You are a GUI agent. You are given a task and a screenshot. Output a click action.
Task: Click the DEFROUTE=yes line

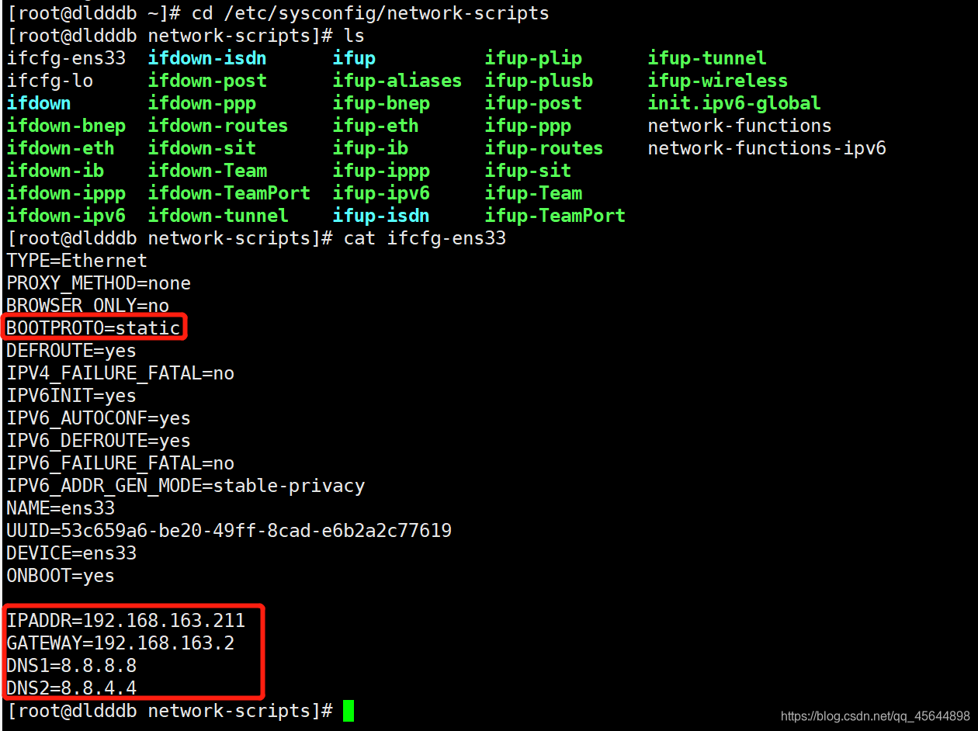pos(71,351)
